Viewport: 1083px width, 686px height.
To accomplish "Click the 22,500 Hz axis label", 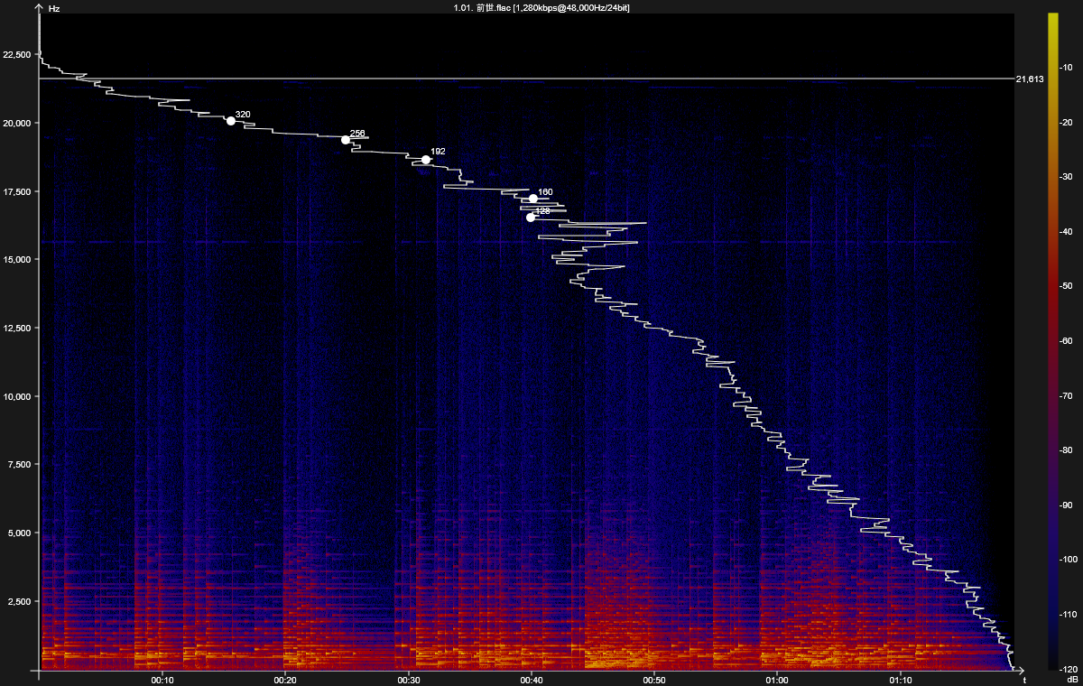I will click(x=17, y=55).
